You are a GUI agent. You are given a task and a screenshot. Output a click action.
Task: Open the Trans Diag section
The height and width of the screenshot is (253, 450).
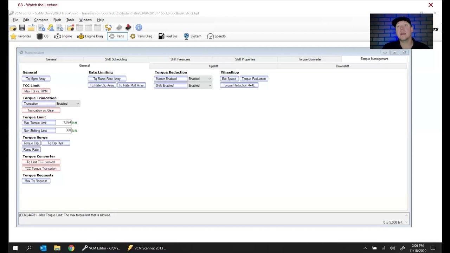[141, 36]
